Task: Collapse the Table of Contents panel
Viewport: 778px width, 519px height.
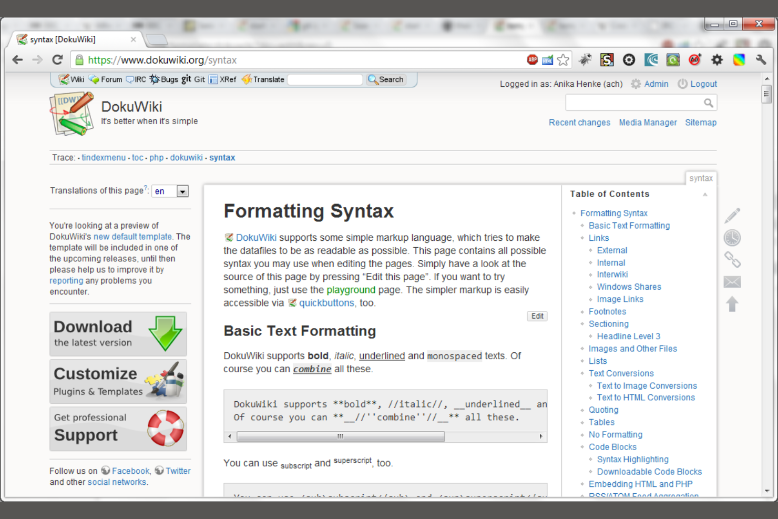Action: (x=705, y=194)
